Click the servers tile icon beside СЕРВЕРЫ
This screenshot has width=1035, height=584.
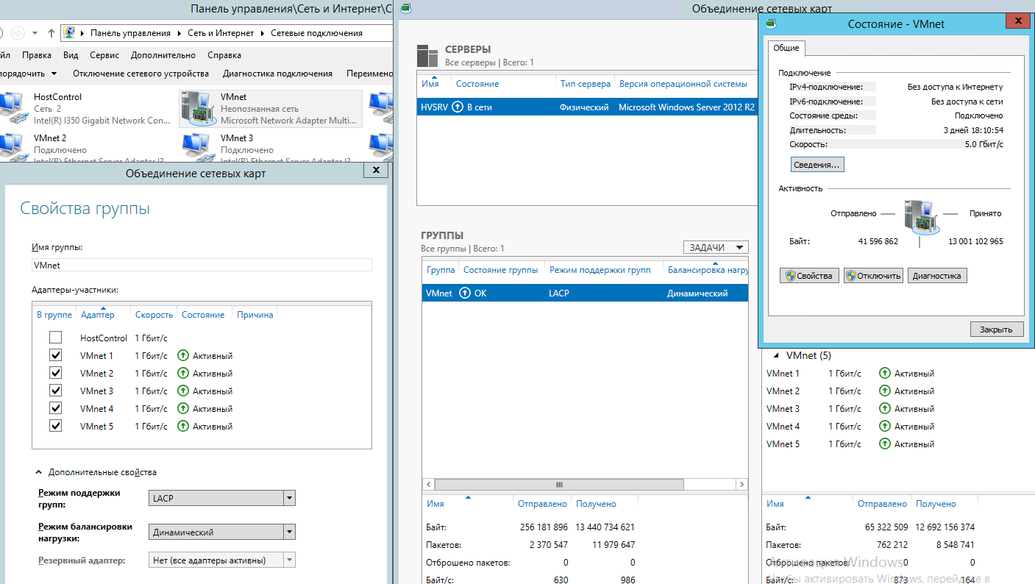(x=427, y=56)
